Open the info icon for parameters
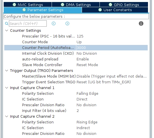This screenshot has width=154, height=138. (141, 23)
